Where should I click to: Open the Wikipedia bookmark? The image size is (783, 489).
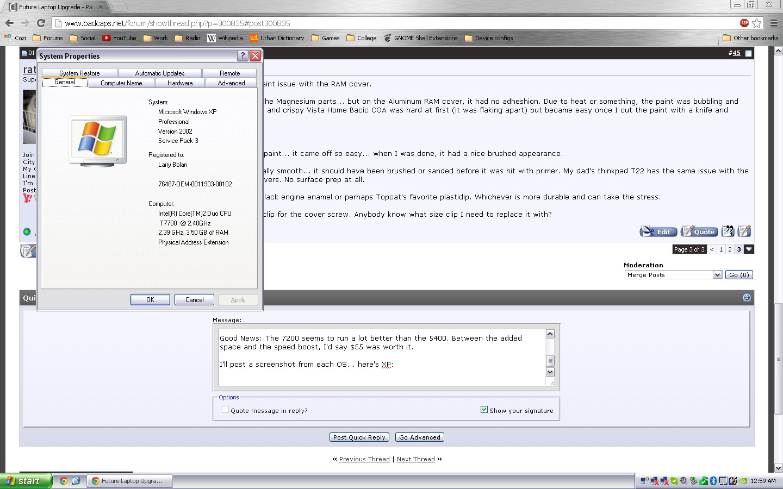(225, 38)
